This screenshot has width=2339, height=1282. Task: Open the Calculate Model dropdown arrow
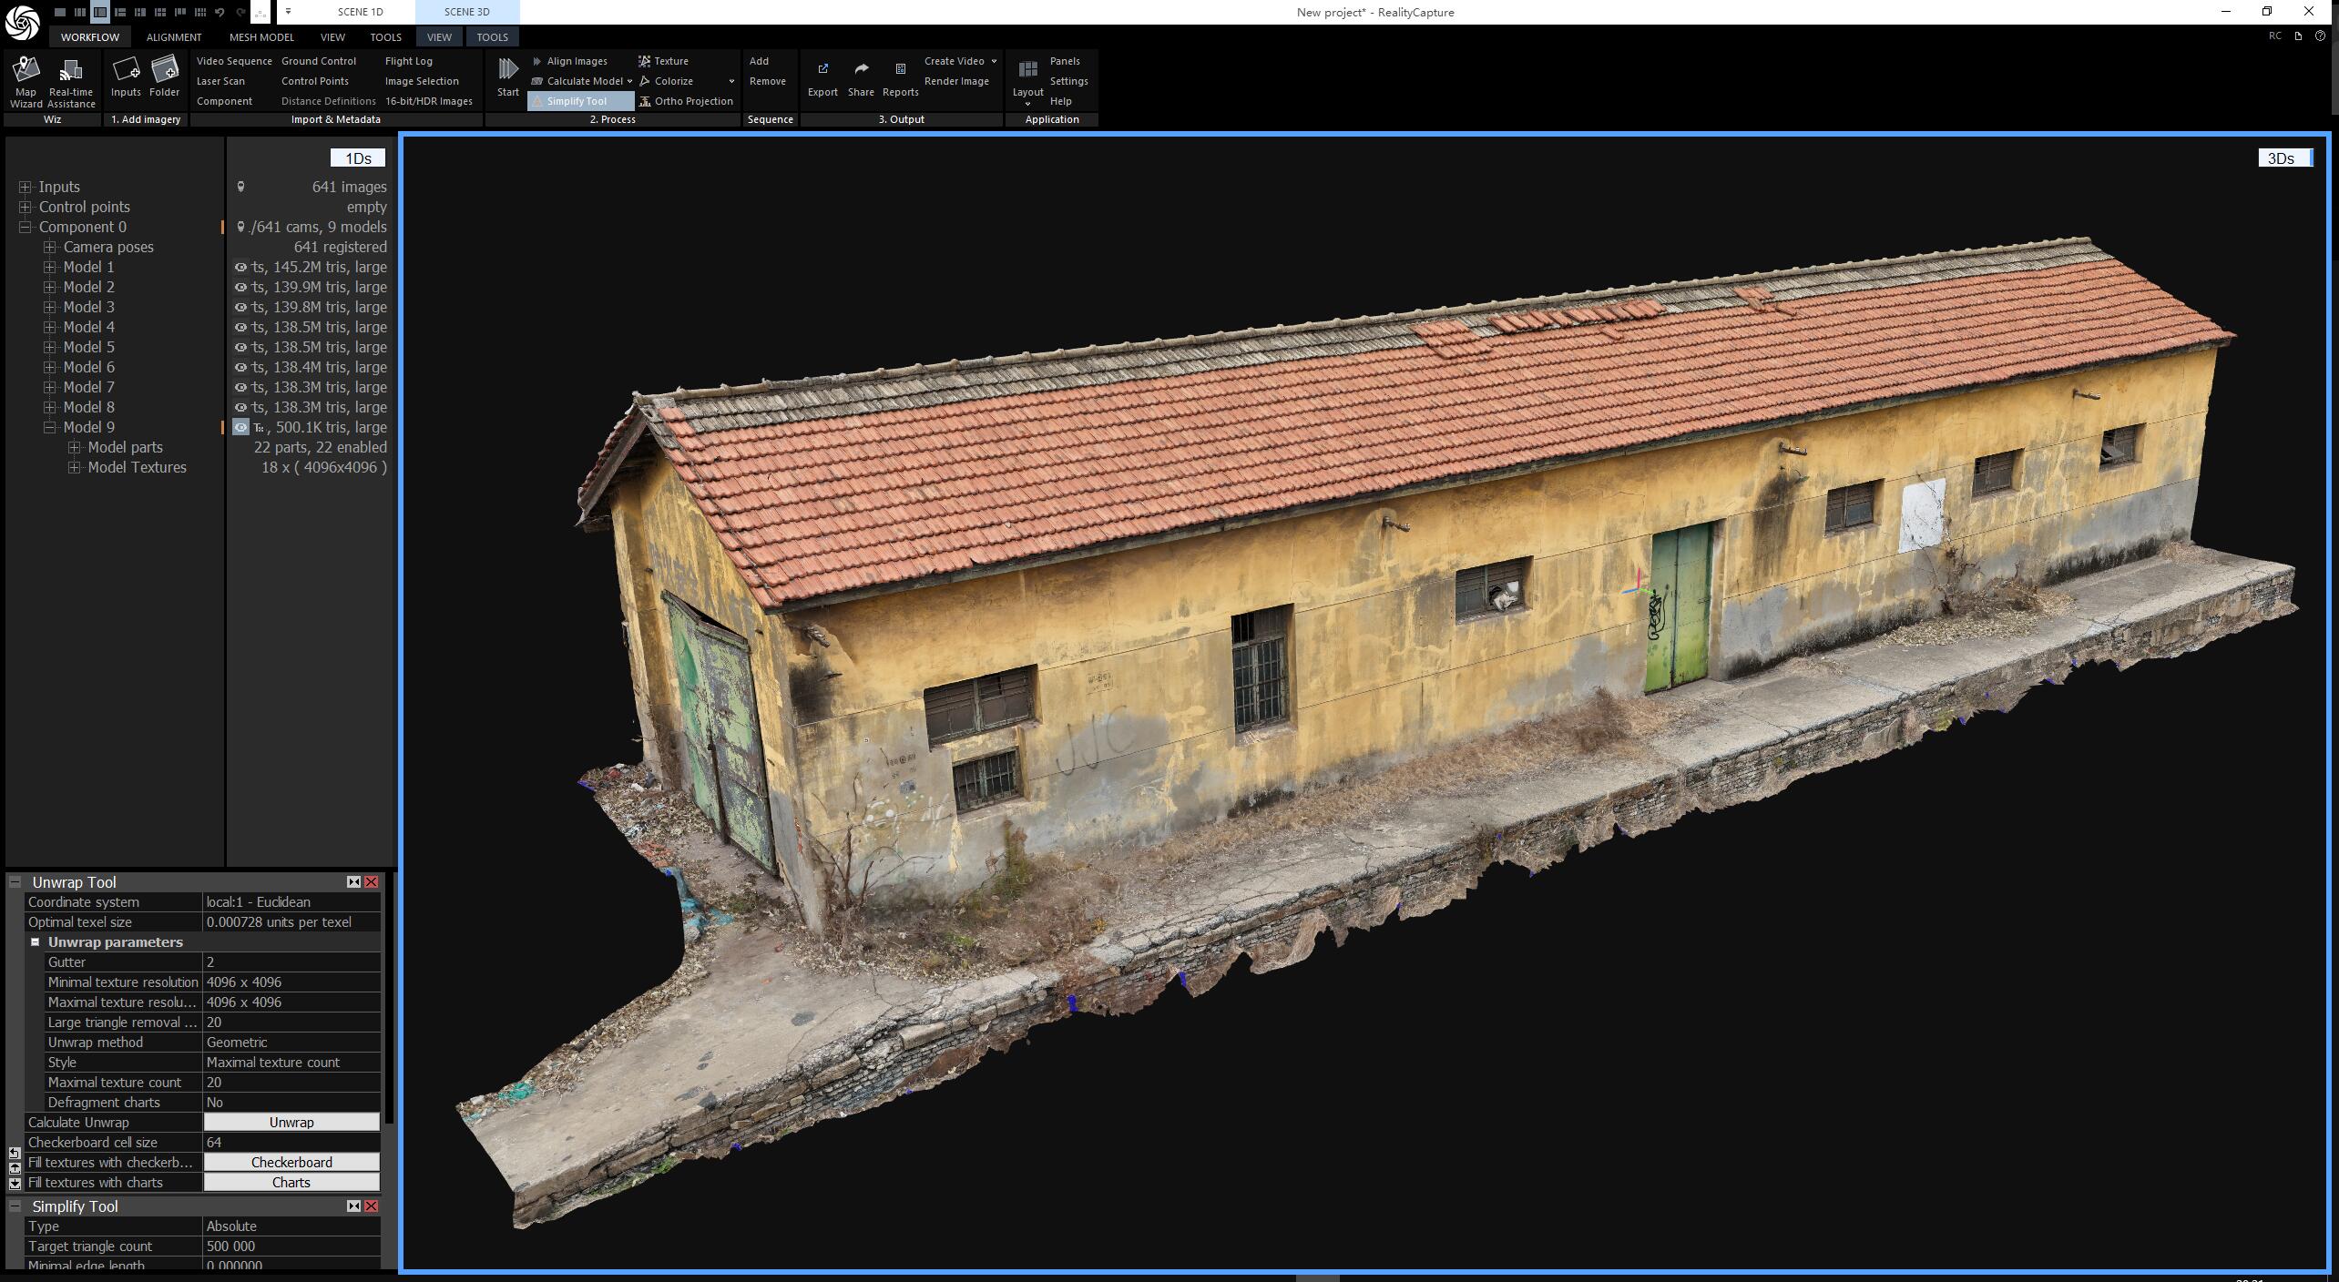[x=629, y=81]
